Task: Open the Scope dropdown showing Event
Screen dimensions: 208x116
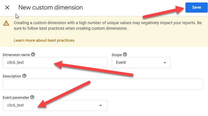Action: point(141,63)
